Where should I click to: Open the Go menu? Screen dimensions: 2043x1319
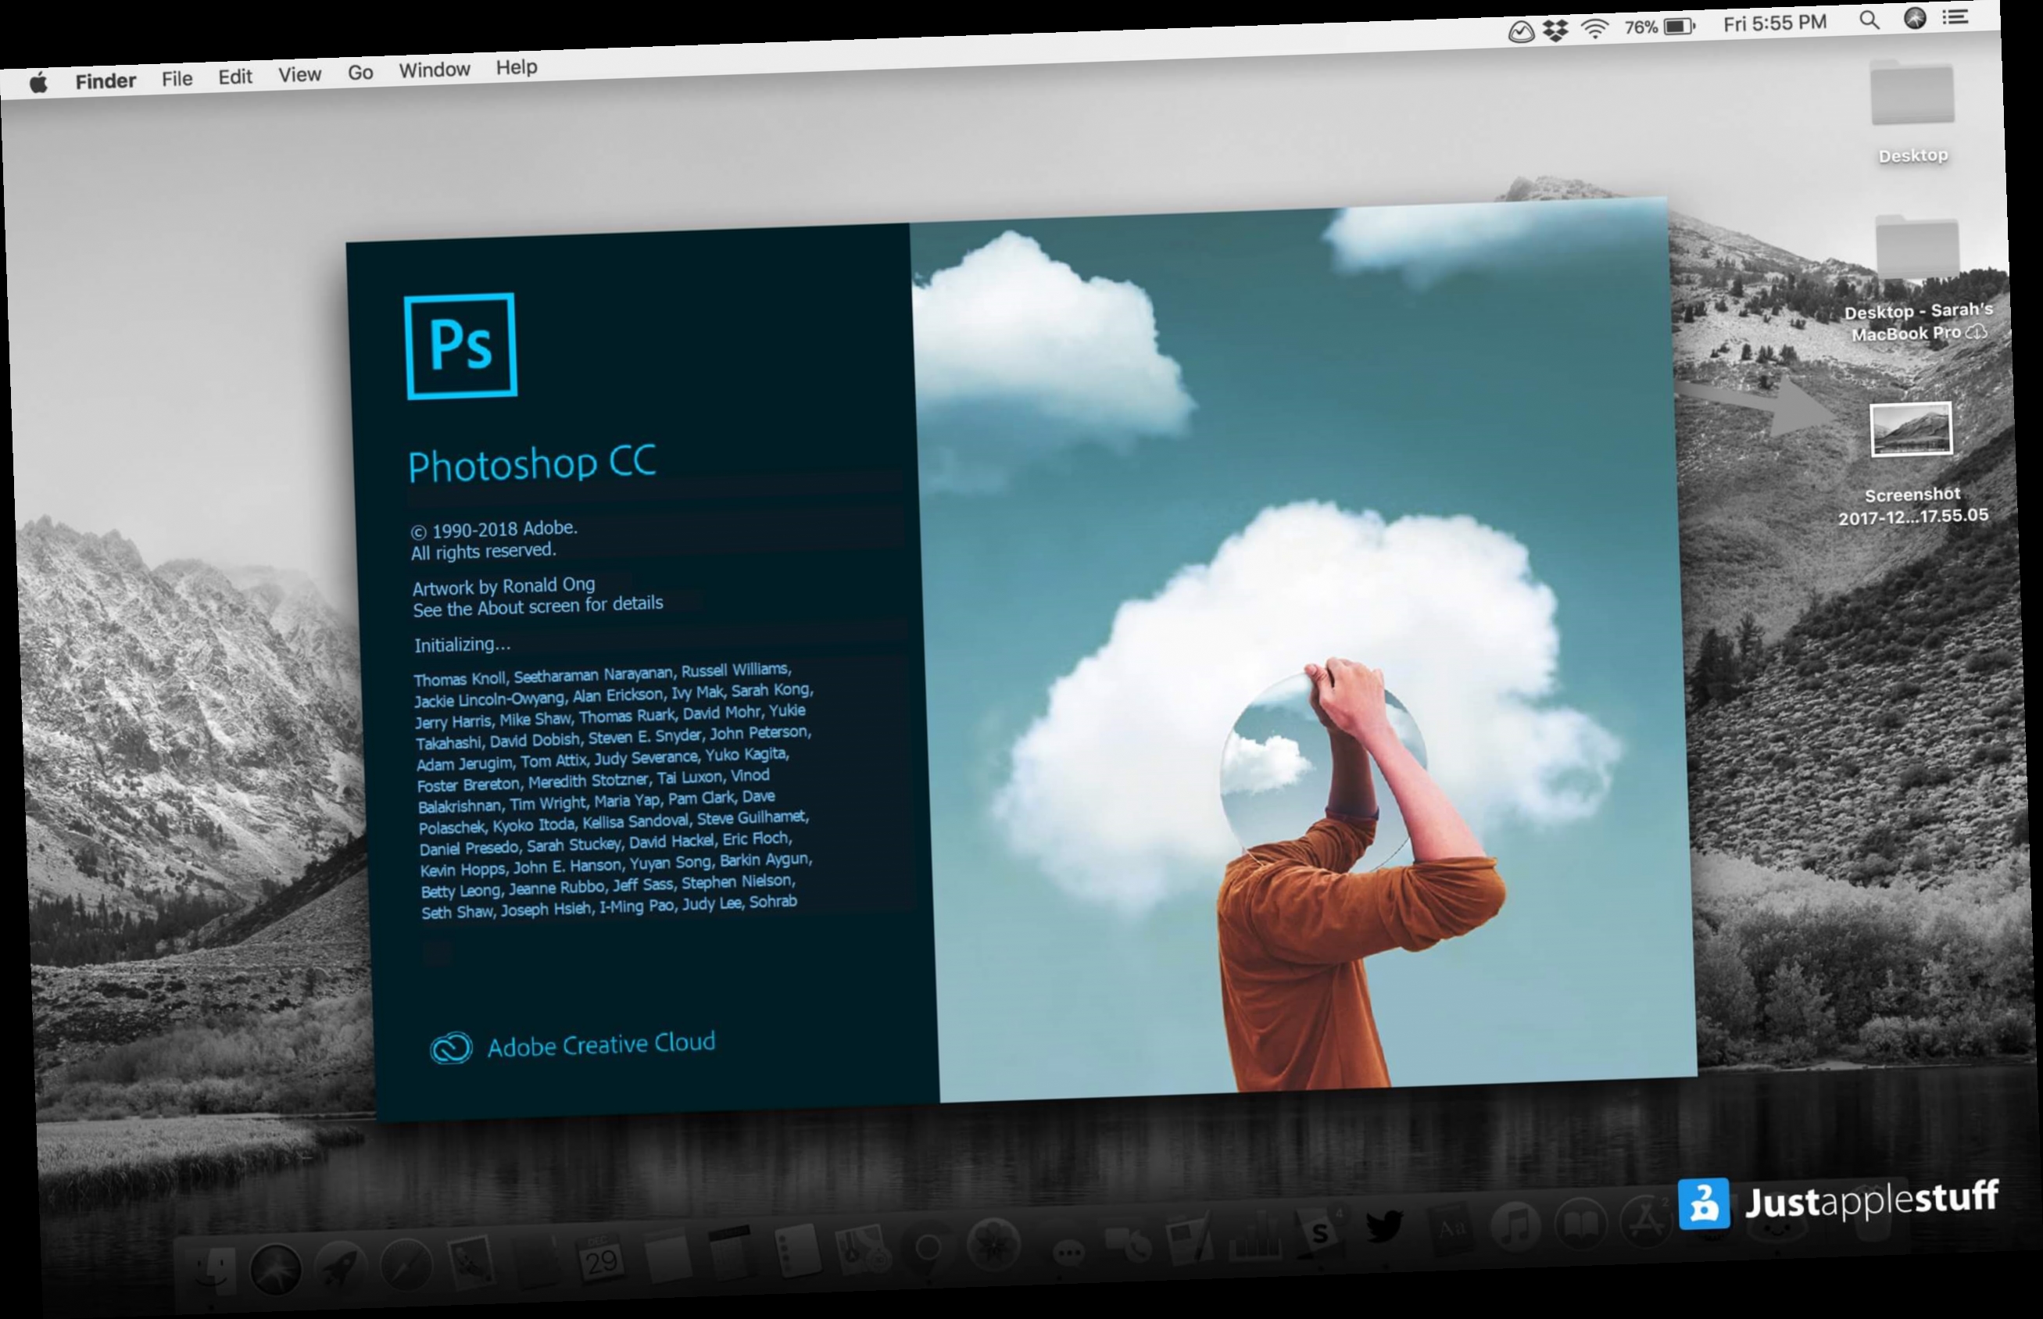tap(360, 73)
